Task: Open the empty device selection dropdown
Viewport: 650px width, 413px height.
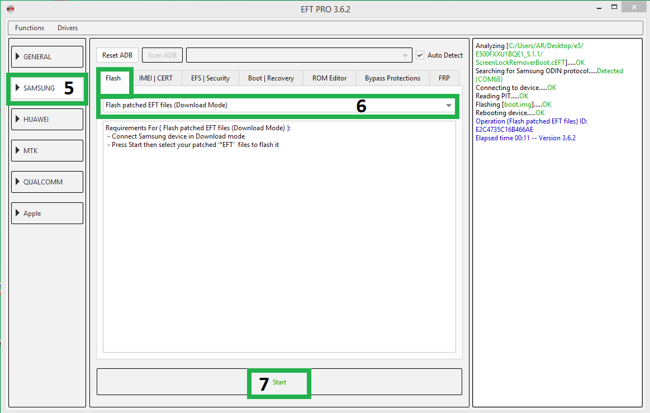Action: click(299, 55)
